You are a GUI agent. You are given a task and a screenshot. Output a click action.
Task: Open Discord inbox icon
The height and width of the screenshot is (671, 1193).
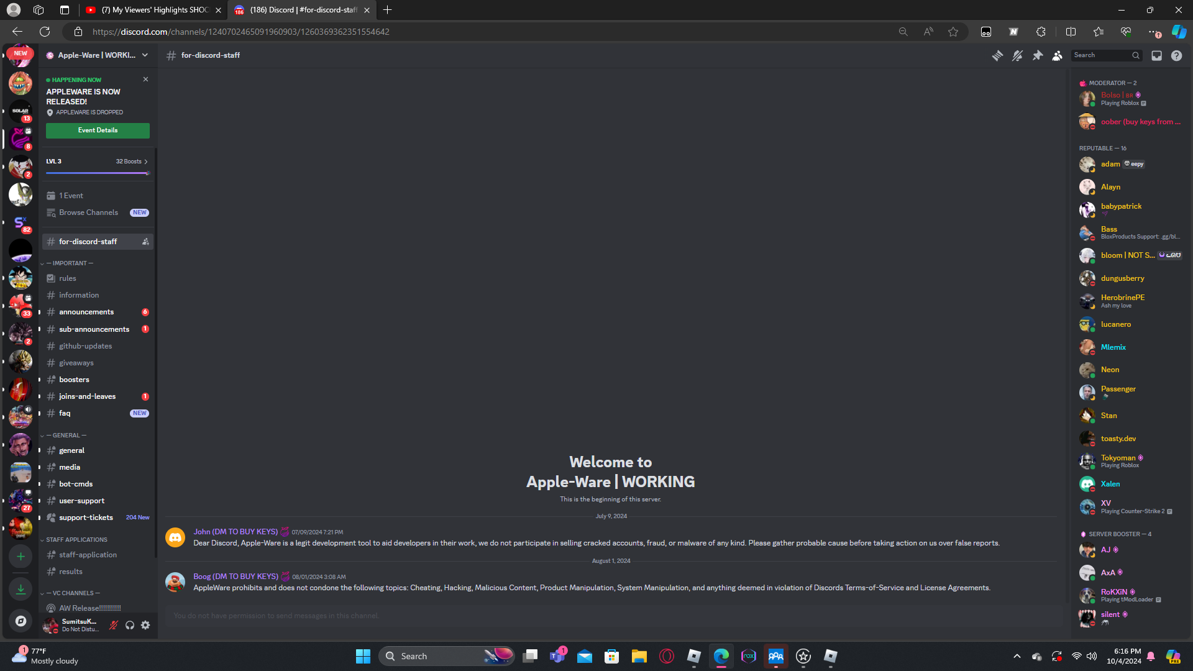tap(1157, 56)
